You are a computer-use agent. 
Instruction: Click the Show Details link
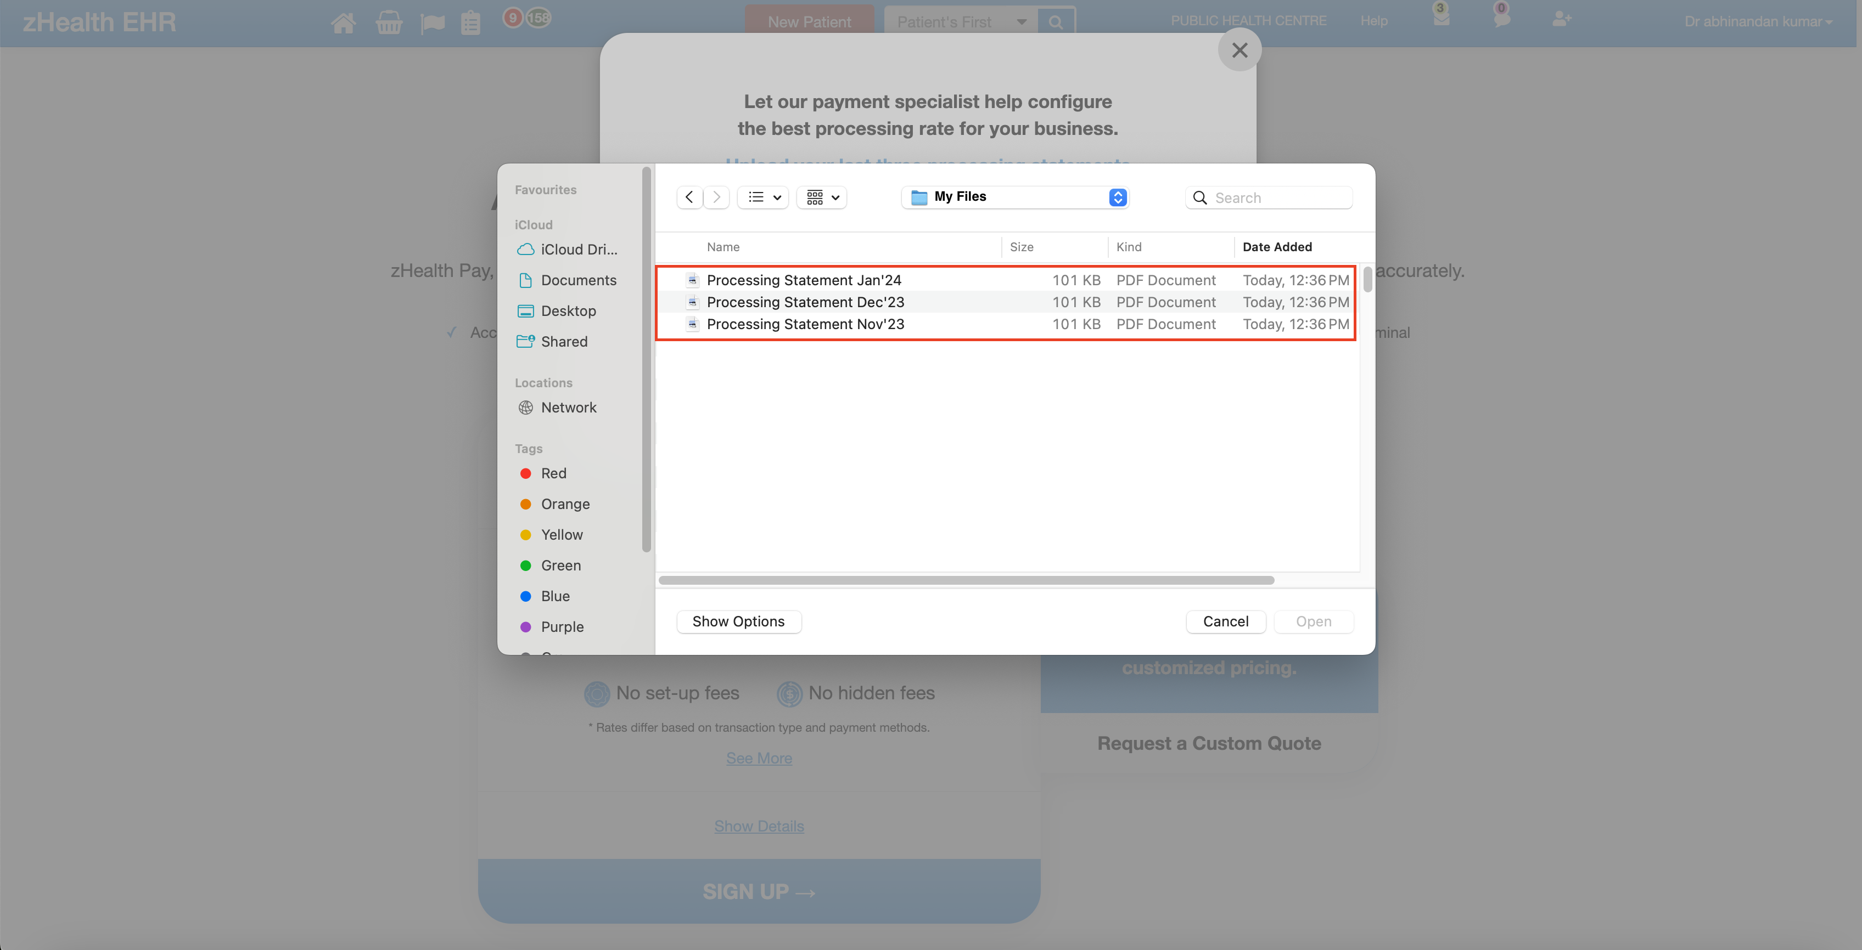pyautogui.click(x=759, y=825)
